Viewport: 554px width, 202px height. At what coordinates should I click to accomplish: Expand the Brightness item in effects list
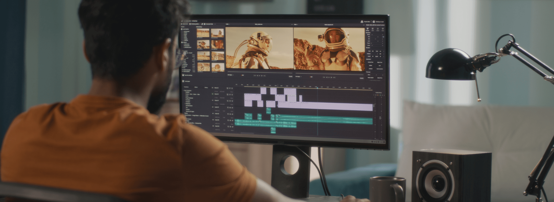tap(185, 104)
